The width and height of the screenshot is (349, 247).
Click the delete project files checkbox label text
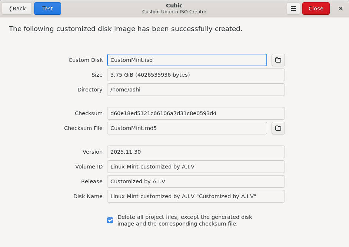click(185, 220)
